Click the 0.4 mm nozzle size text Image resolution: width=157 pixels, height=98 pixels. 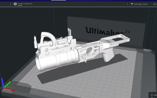coord(20,5)
